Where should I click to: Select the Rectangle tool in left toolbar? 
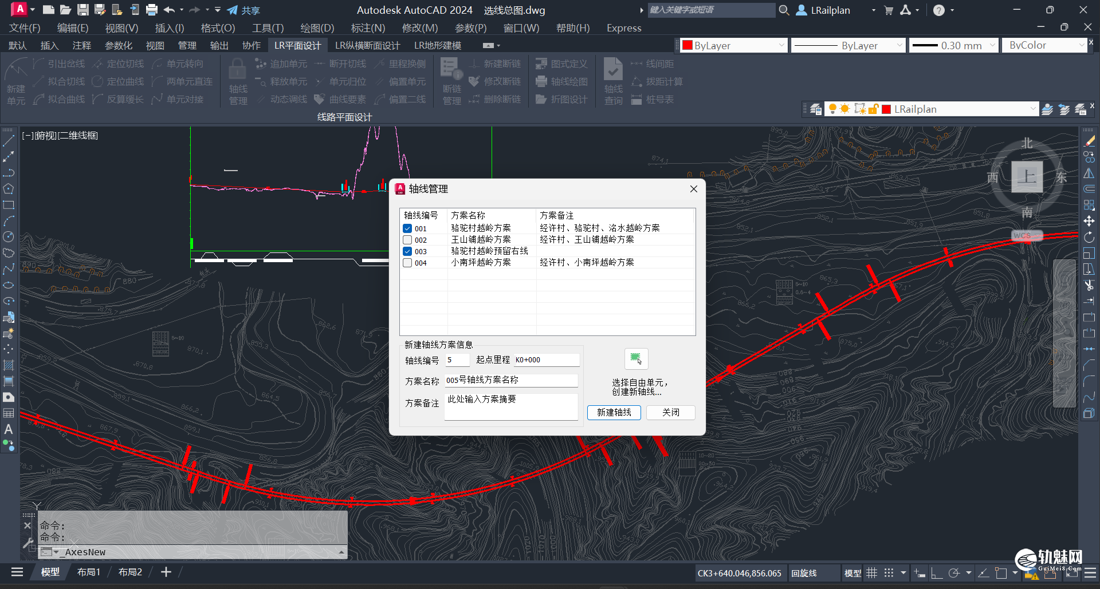(9, 204)
